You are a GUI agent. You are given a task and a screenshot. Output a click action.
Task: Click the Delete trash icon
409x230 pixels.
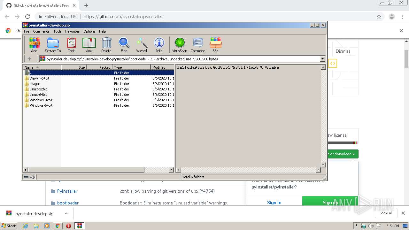(106, 45)
